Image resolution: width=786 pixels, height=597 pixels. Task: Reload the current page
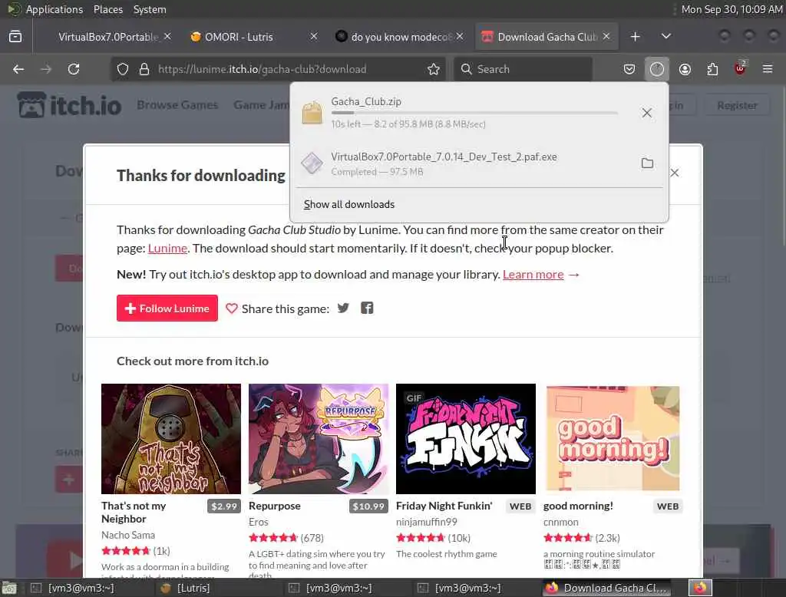pos(74,69)
